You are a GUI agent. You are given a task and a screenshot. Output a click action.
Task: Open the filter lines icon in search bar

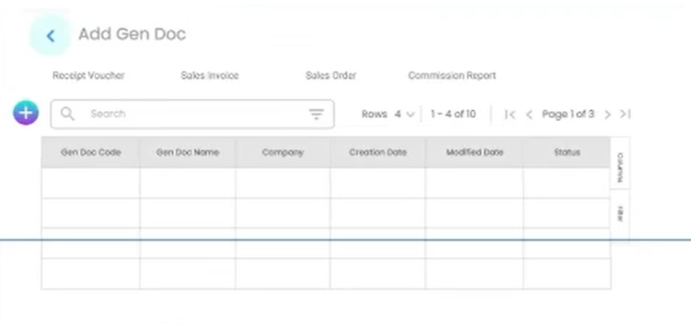[x=316, y=114]
